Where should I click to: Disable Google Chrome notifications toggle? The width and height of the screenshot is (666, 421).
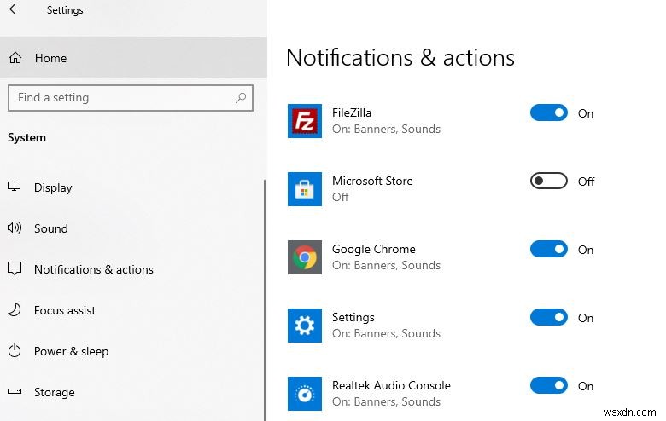[549, 250]
